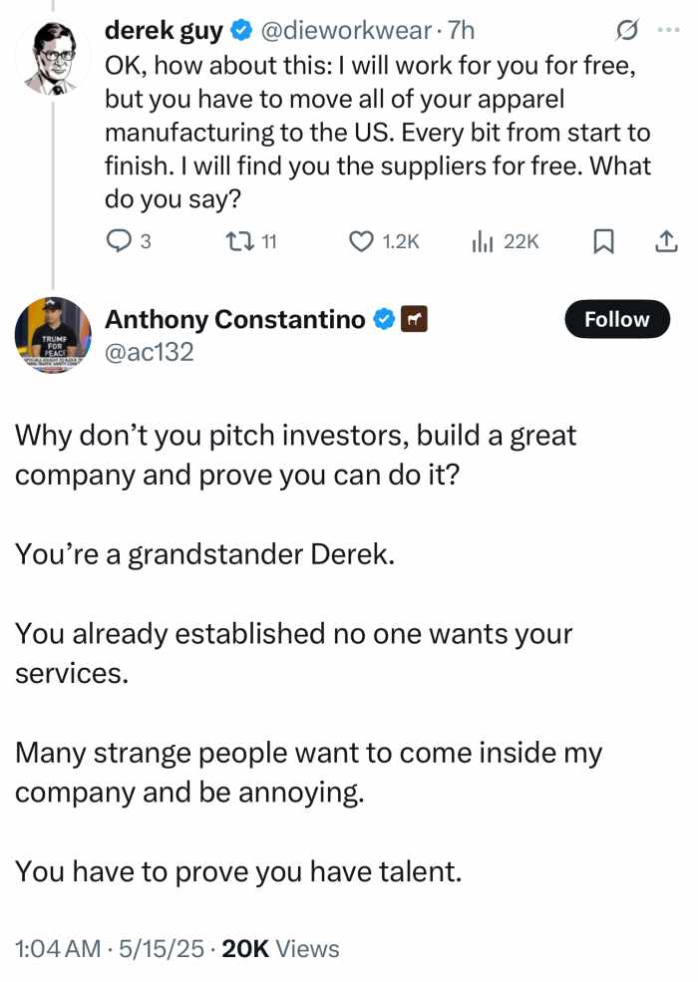Open the share menu for derek guy's tweet
Viewport: 698px width, 982px height.
tap(666, 240)
